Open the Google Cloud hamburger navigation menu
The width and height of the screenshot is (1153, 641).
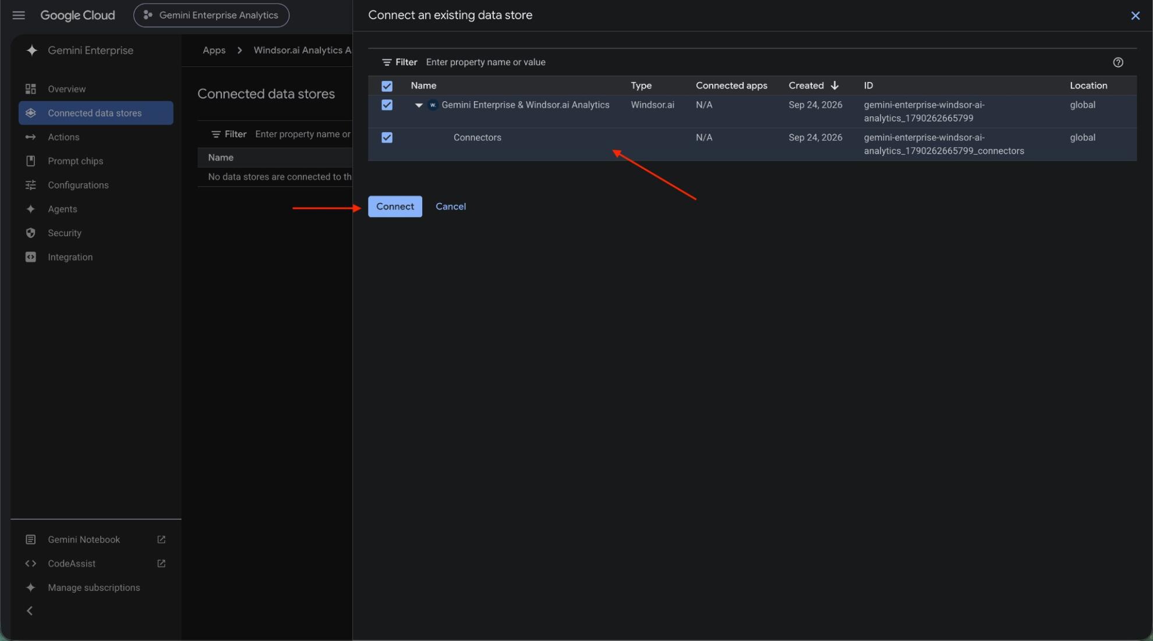point(19,15)
